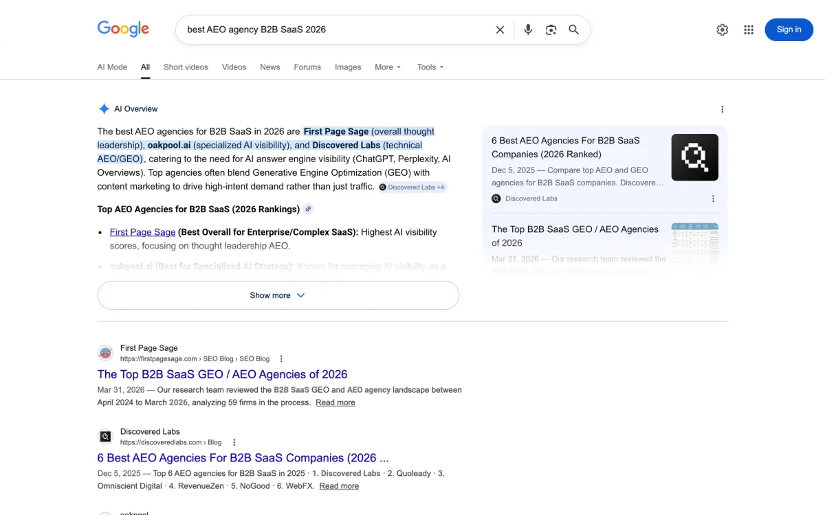The width and height of the screenshot is (825, 515).
Task: Open the Discovered Labs +4 citations chip
Action: click(x=412, y=186)
